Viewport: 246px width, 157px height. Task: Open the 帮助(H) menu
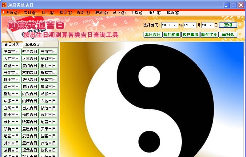[173, 13]
